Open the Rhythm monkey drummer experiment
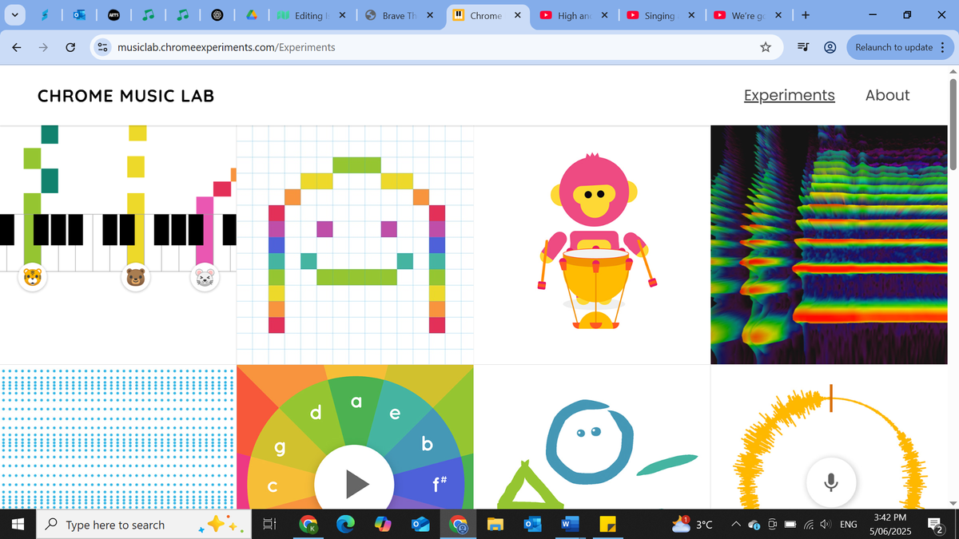The width and height of the screenshot is (959, 539). [x=591, y=244]
